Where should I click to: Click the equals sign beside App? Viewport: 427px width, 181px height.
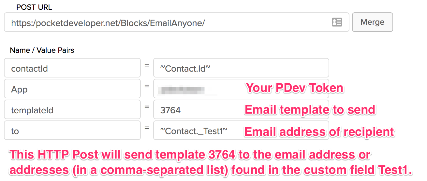click(147, 86)
